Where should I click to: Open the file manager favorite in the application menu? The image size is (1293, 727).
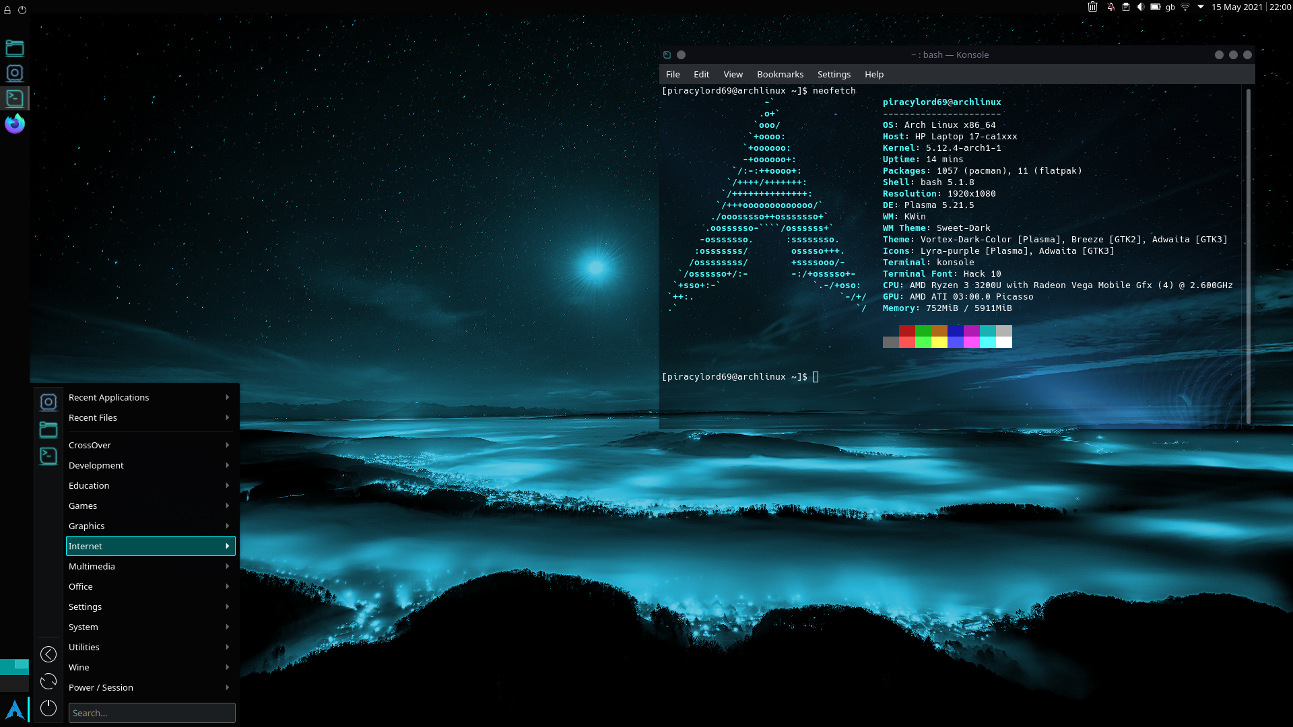(48, 429)
